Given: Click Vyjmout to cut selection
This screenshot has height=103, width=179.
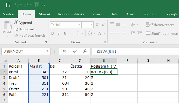Looking at the screenshot, I should click(x=23, y=23).
